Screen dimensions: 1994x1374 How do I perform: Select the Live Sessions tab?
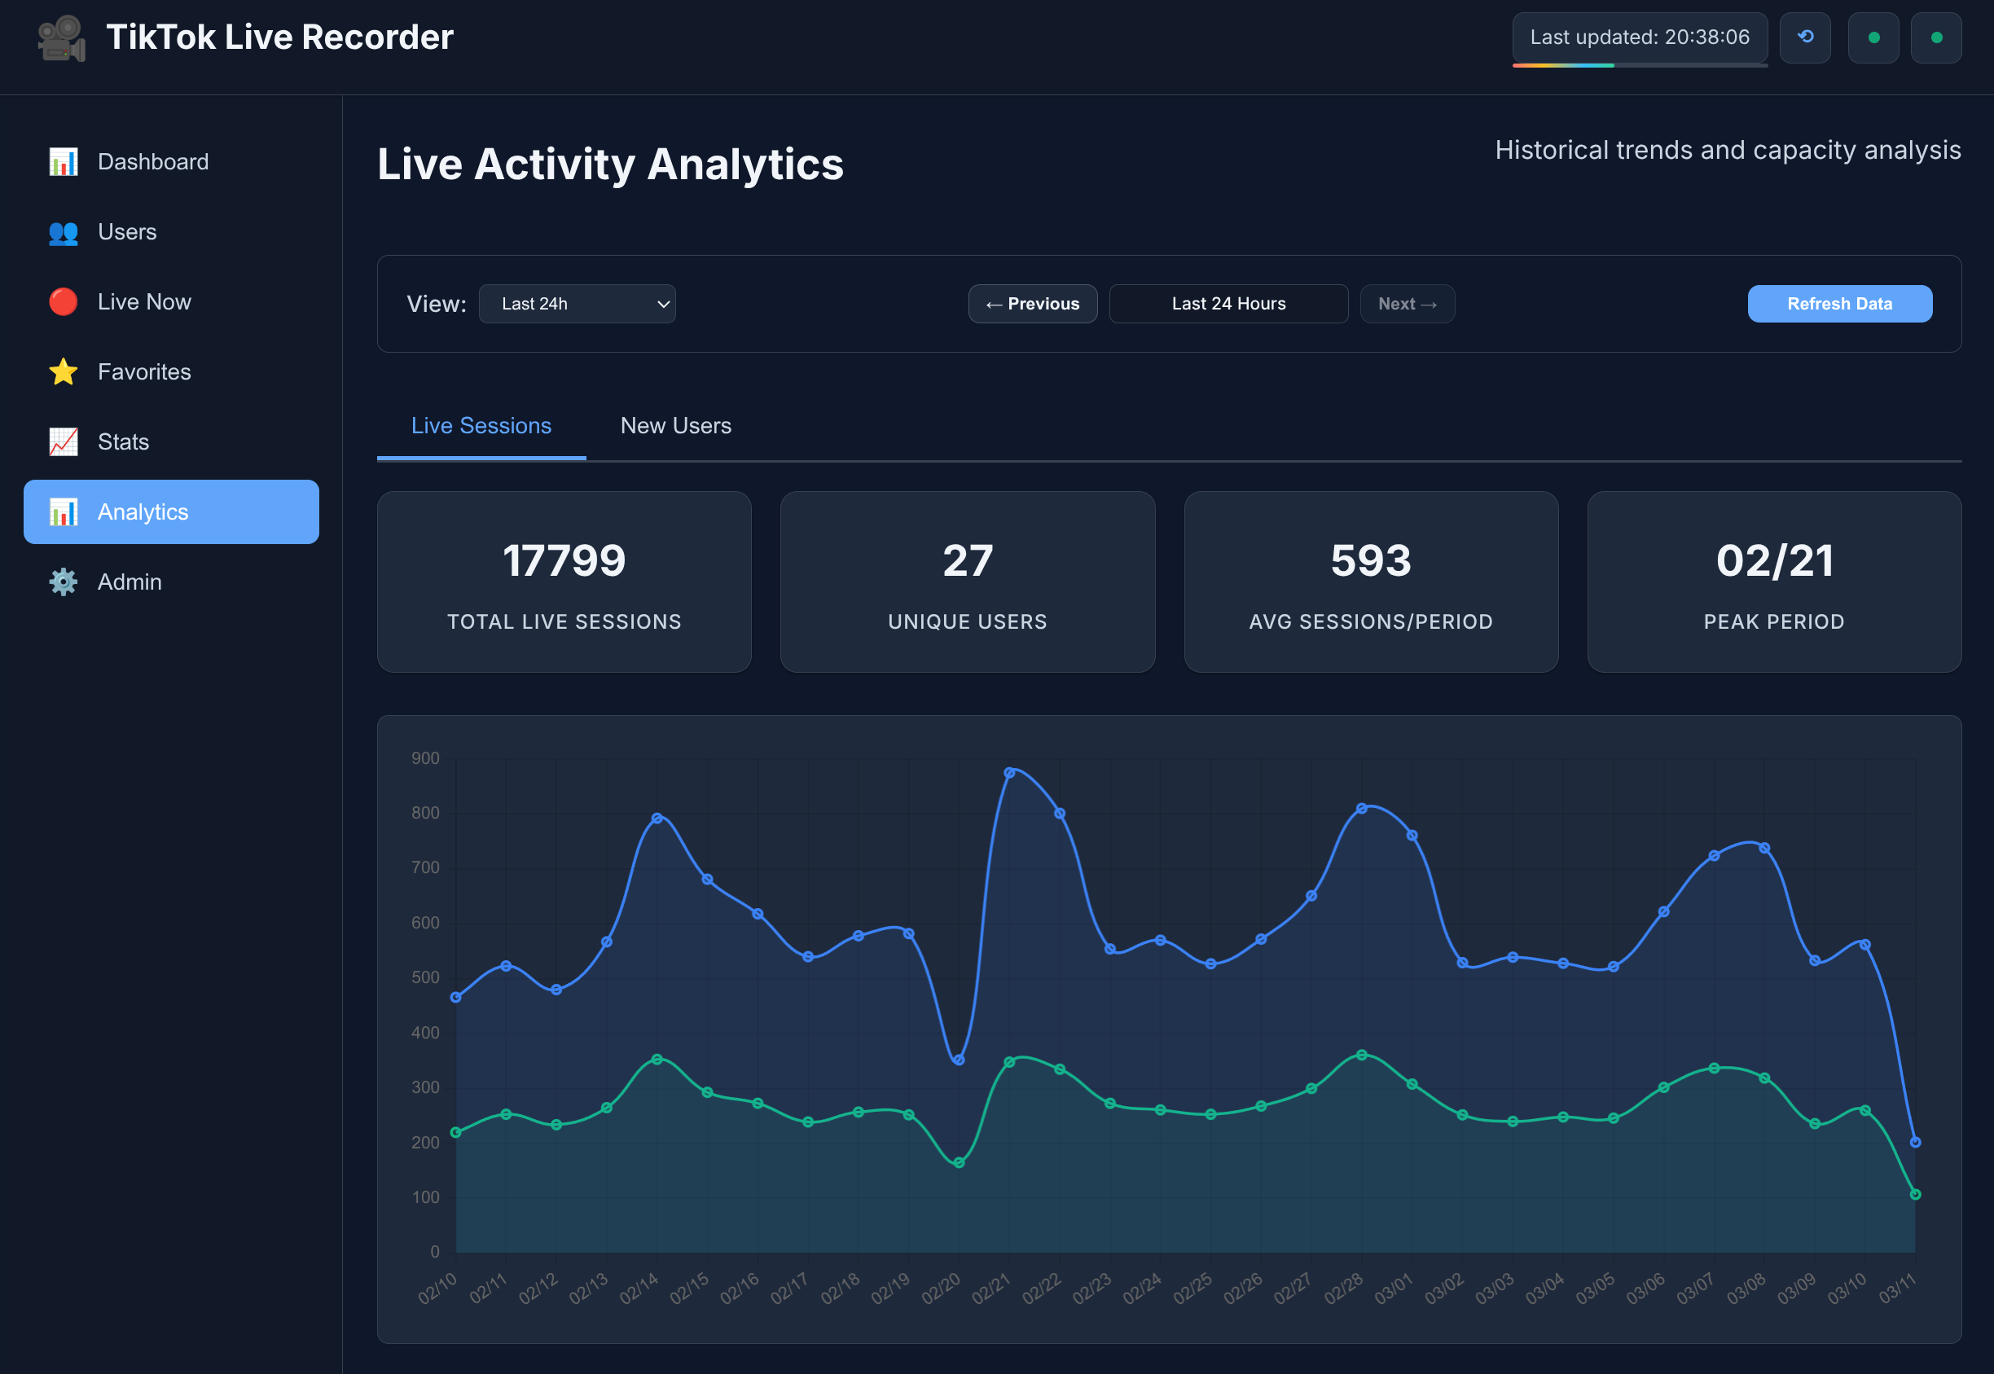(x=481, y=426)
